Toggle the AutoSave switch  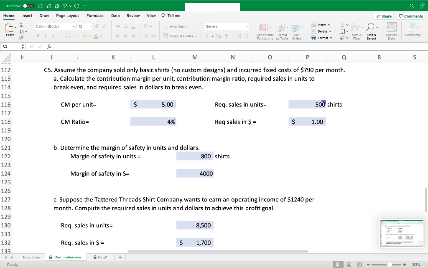pos(28,6)
